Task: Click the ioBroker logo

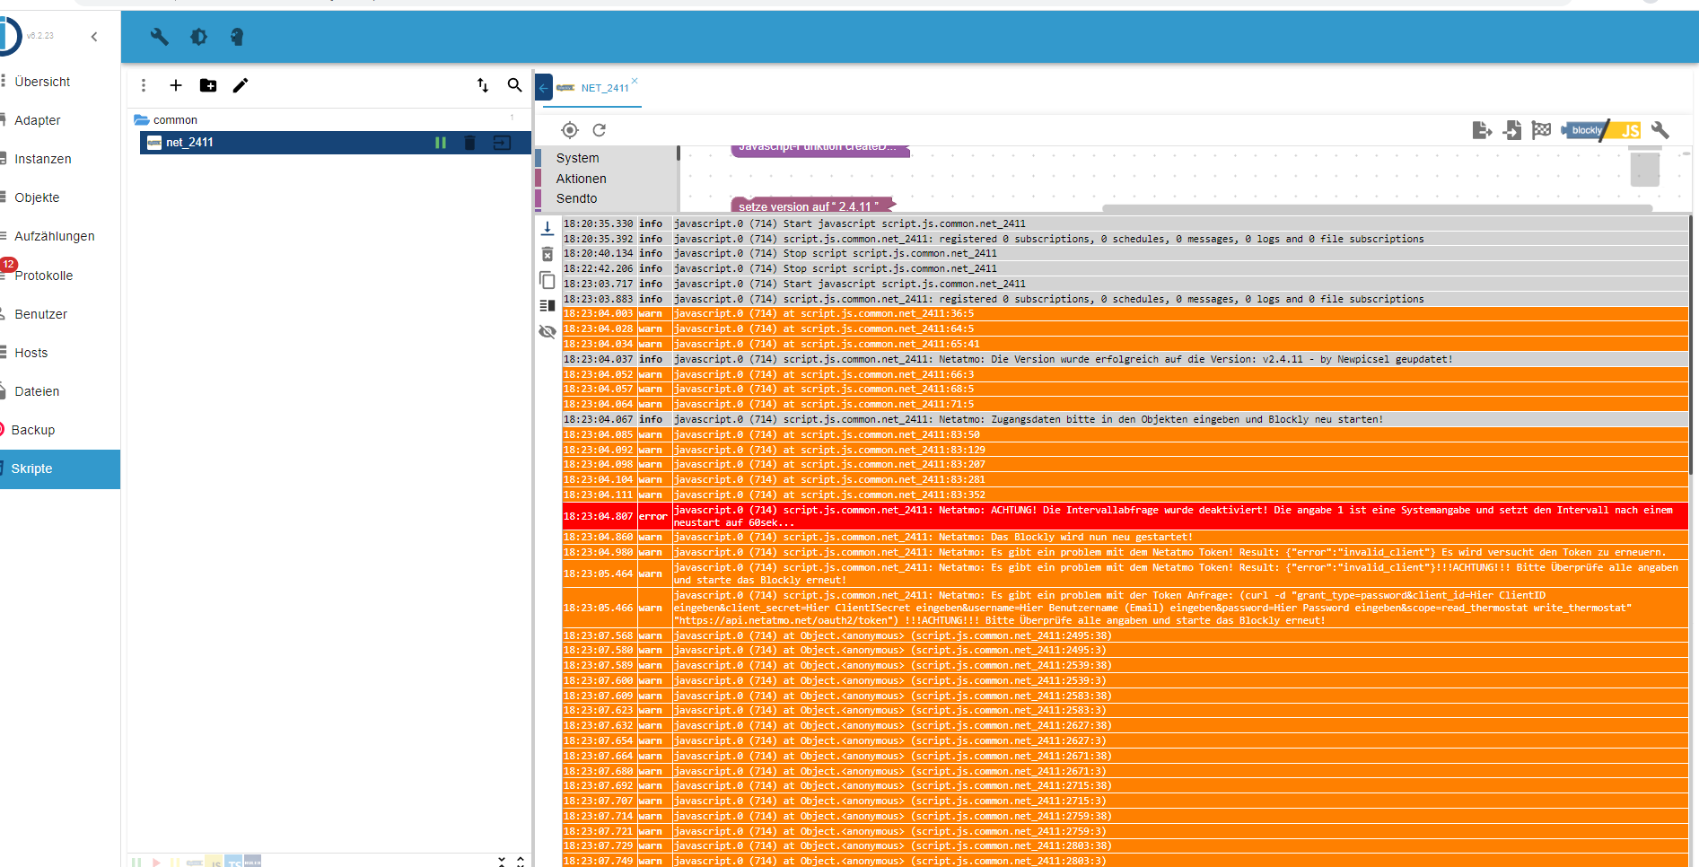Action: click(x=8, y=37)
